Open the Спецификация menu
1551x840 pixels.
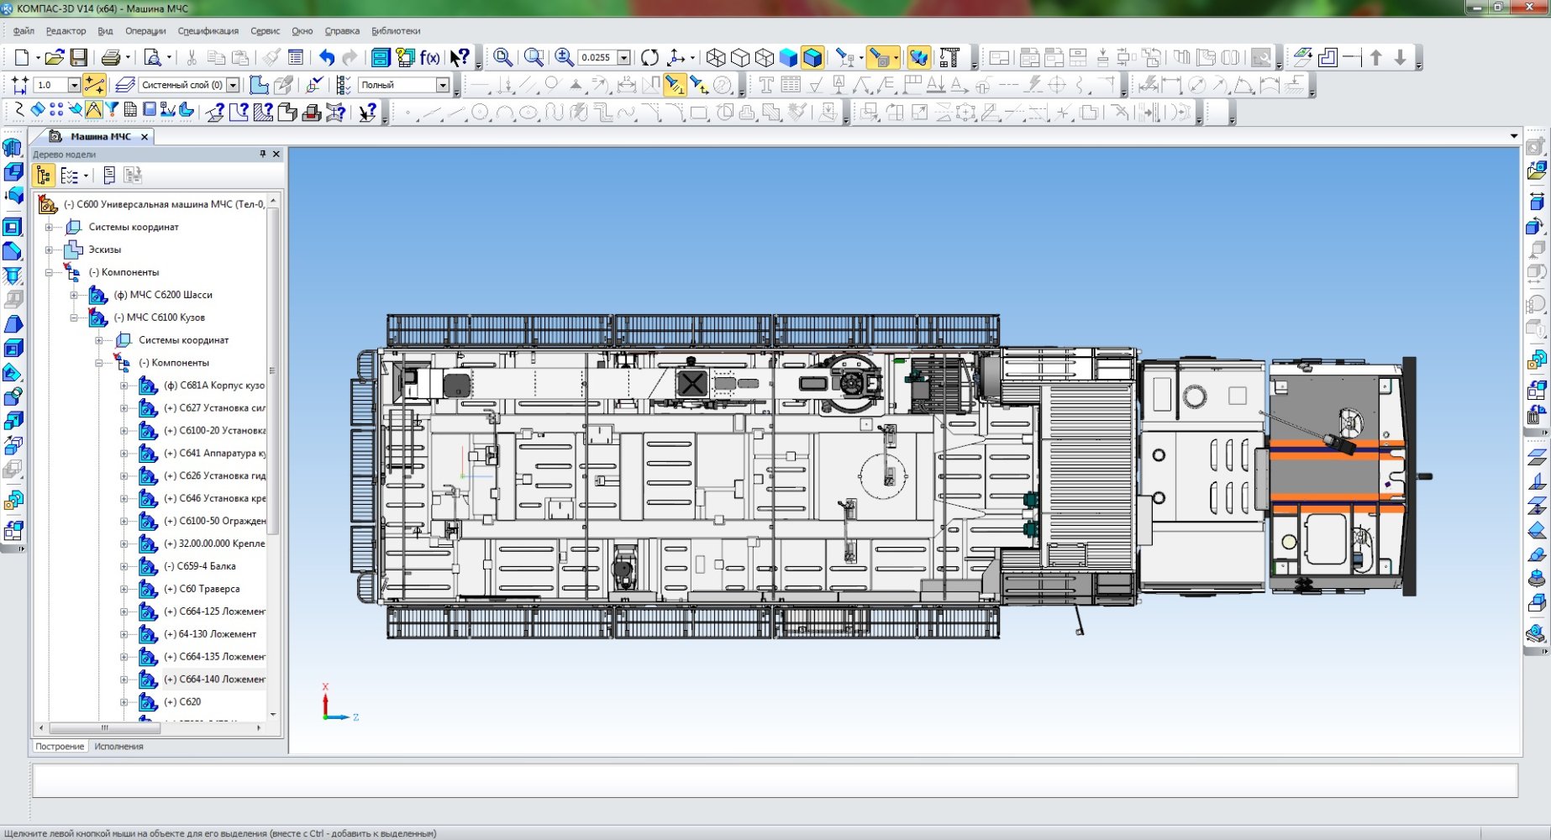(208, 31)
